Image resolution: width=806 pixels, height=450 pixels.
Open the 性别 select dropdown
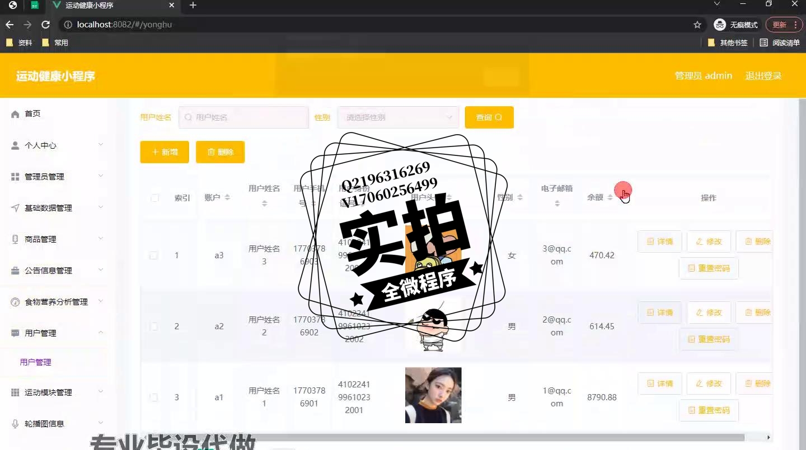coord(398,117)
